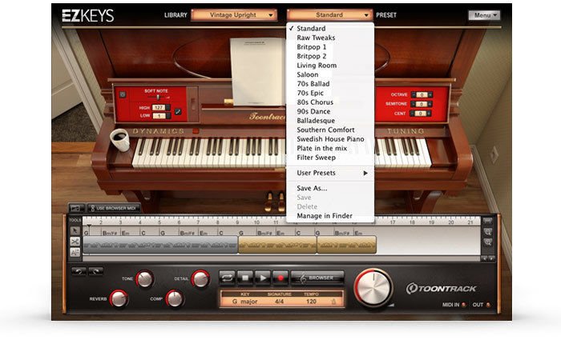
Task: Undo the last action
Action: (x=79, y=271)
